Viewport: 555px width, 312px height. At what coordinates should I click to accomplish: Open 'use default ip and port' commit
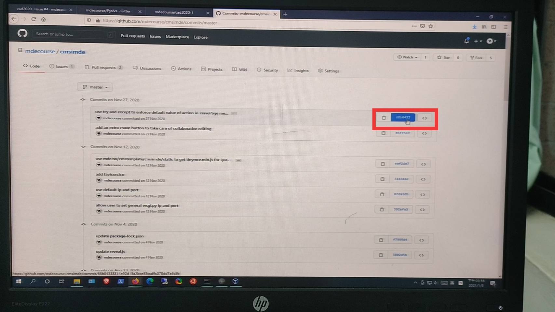[x=117, y=190]
